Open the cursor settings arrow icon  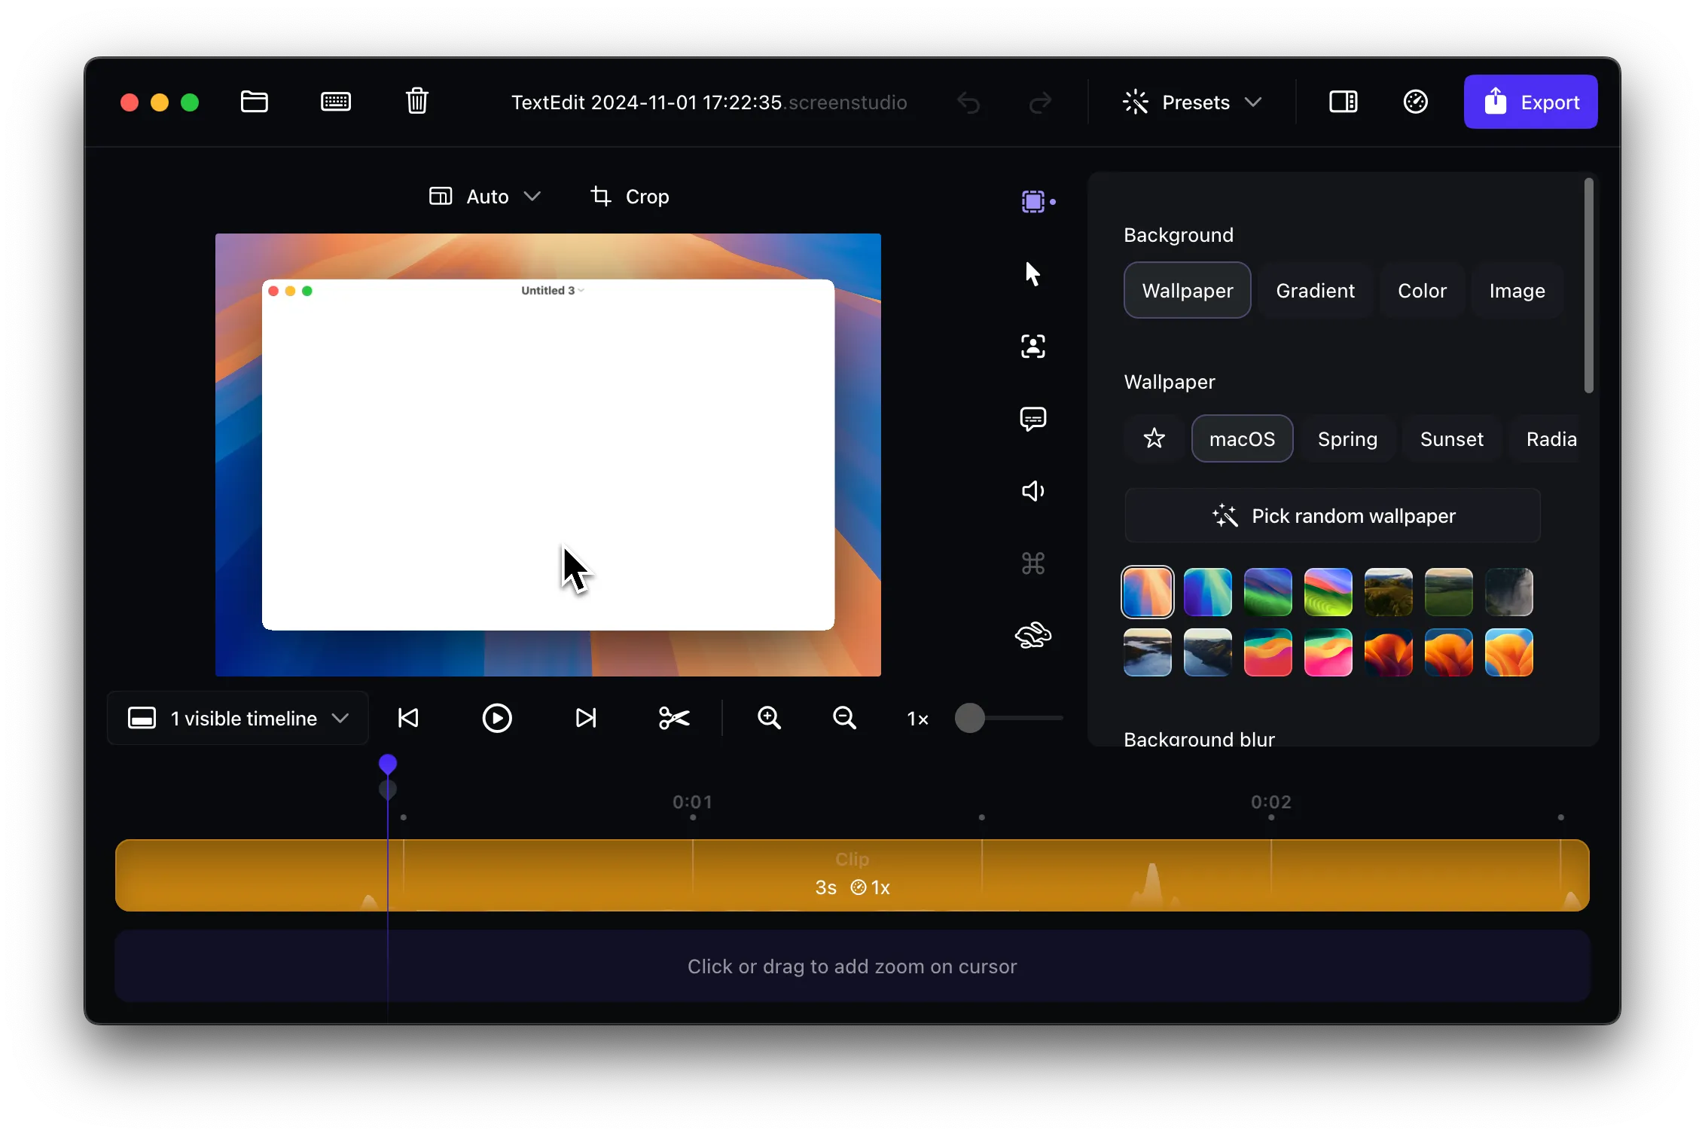pyautogui.click(x=1032, y=273)
